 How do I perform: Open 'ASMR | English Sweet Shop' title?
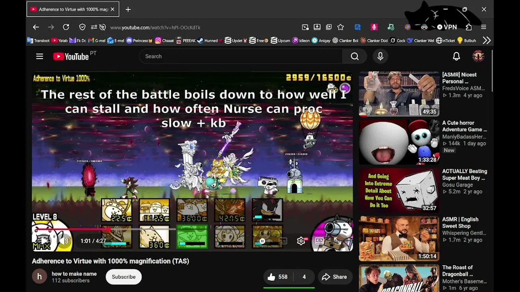[x=460, y=223]
